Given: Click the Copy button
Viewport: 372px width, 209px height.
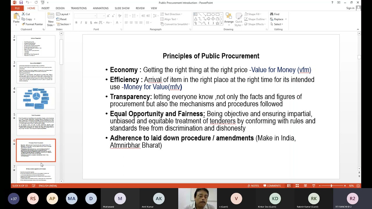Looking at the screenshot, I should (x=27, y=19).
